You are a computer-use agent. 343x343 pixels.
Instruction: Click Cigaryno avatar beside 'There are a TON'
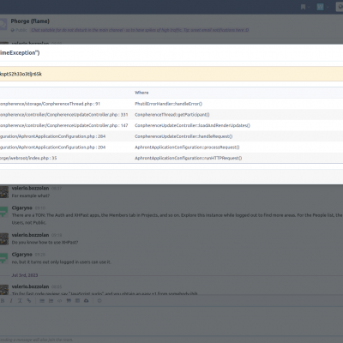3,211
